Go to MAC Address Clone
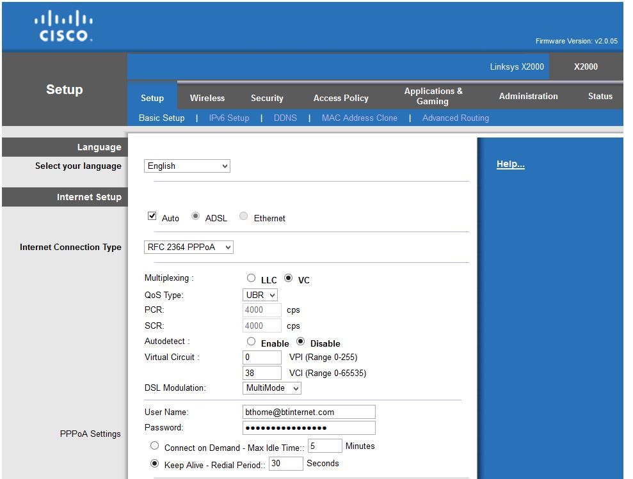 (359, 118)
